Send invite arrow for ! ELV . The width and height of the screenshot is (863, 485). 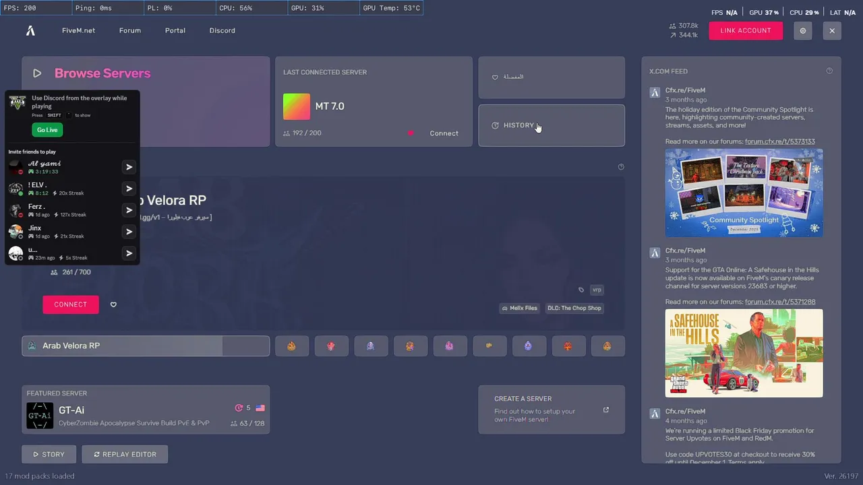129,189
